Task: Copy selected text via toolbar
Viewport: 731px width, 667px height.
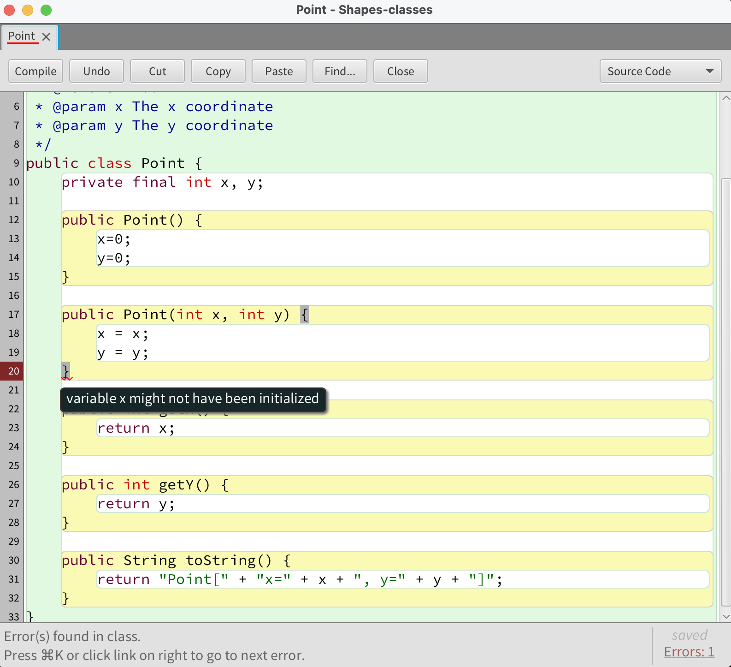Action: [x=218, y=71]
